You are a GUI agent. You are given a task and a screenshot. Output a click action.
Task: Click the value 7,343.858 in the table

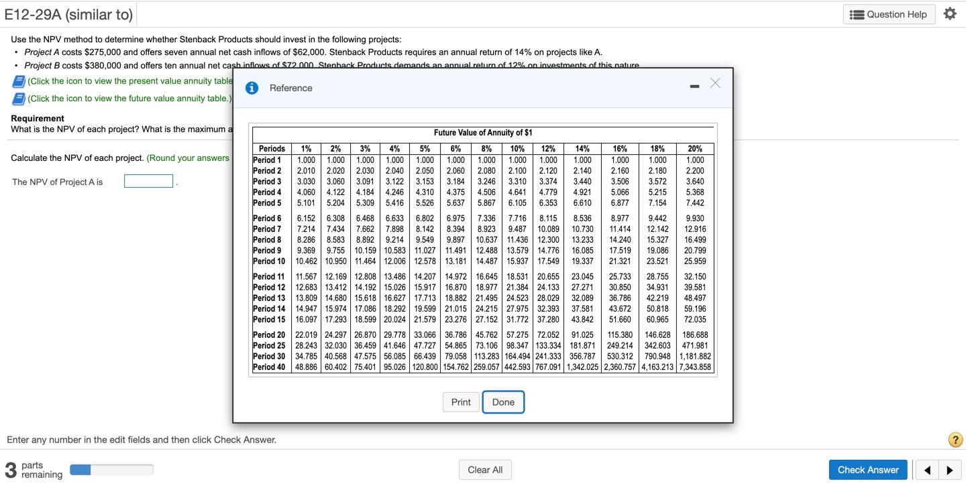click(695, 367)
